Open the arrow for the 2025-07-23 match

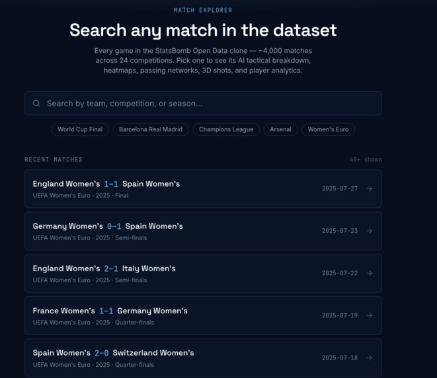[x=370, y=231]
